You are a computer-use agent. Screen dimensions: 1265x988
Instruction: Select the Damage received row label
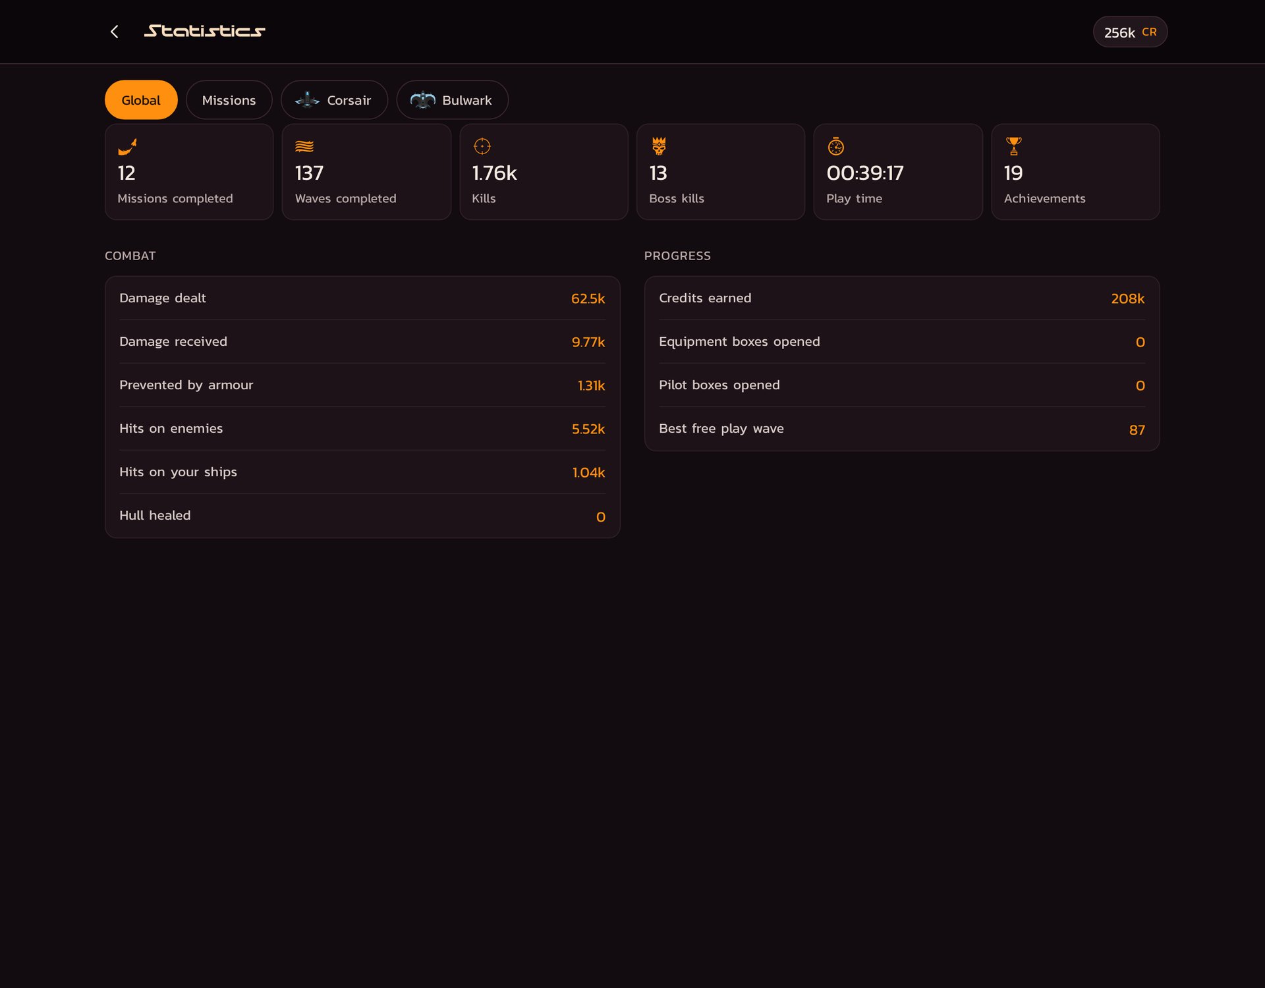tap(173, 341)
